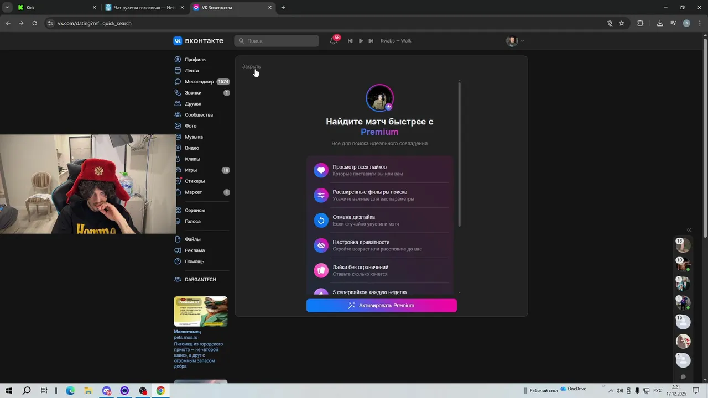Click the Premium dialog scrollbar

(459, 155)
